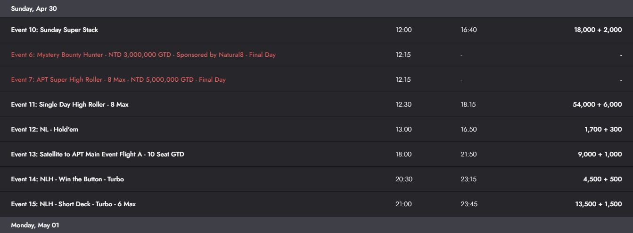Image resolution: width=633 pixels, height=233 pixels.
Task: Click the 12:00 start time of Event 10
Action: click(403, 30)
